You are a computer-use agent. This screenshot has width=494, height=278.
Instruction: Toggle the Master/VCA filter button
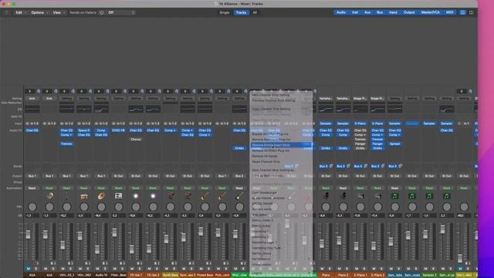coord(431,12)
